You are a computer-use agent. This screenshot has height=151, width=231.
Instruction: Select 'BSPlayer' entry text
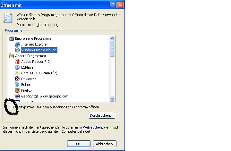tap(28, 67)
